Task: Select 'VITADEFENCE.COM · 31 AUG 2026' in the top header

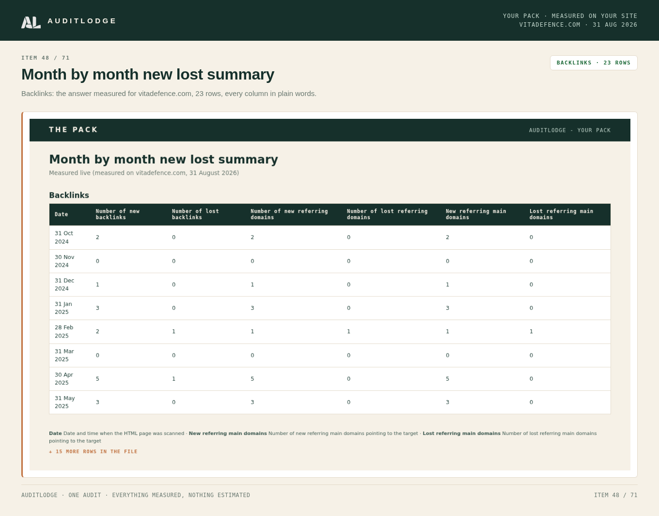Action: (x=578, y=25)
